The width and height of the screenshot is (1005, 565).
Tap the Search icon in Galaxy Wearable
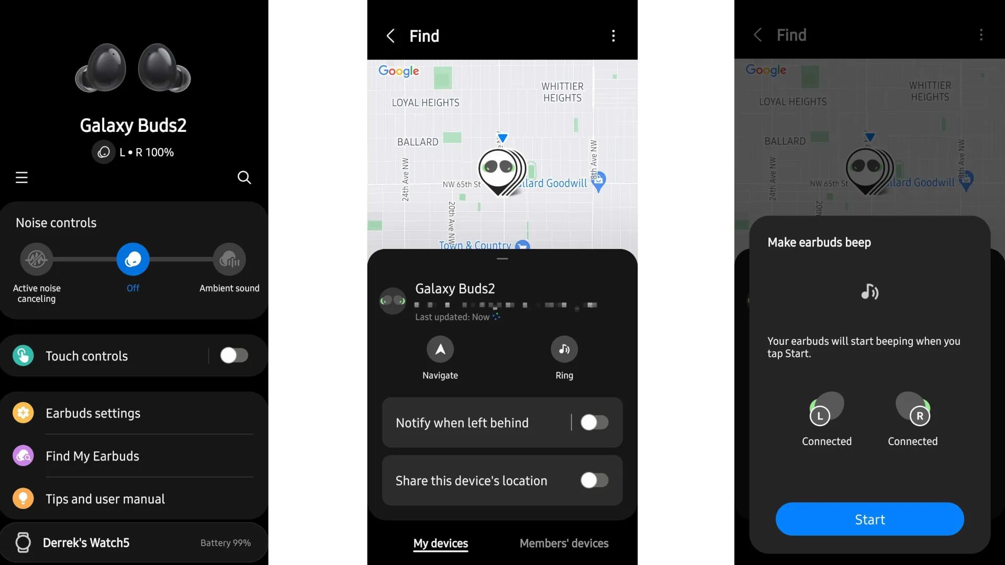point(244,178)
